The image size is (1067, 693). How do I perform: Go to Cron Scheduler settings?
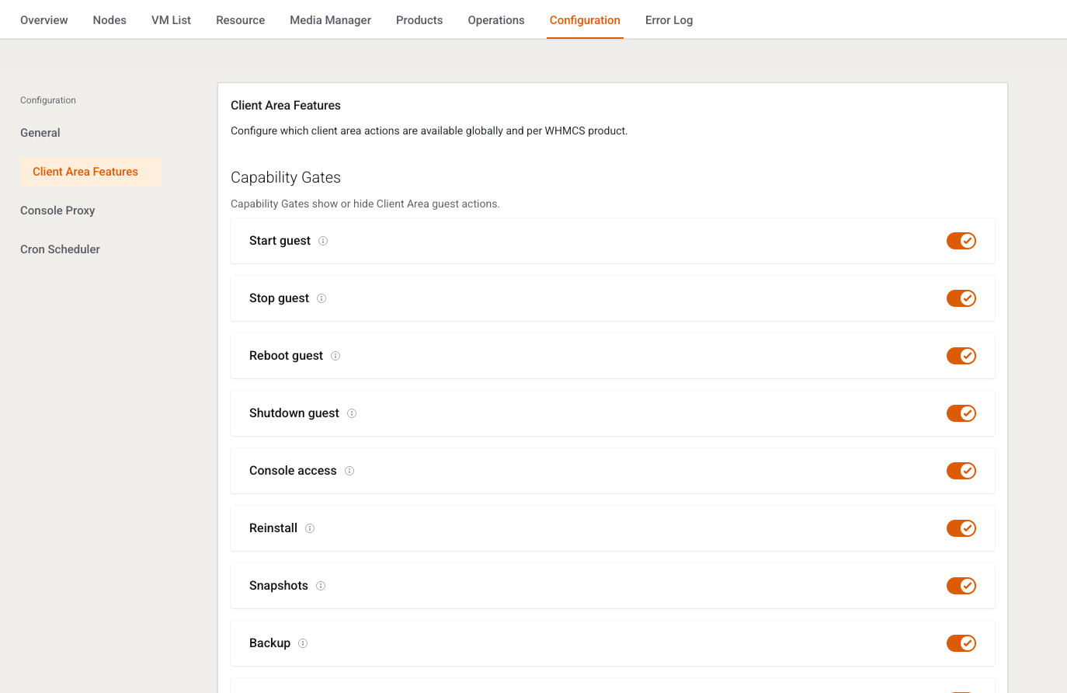click(x=60, y=249)
